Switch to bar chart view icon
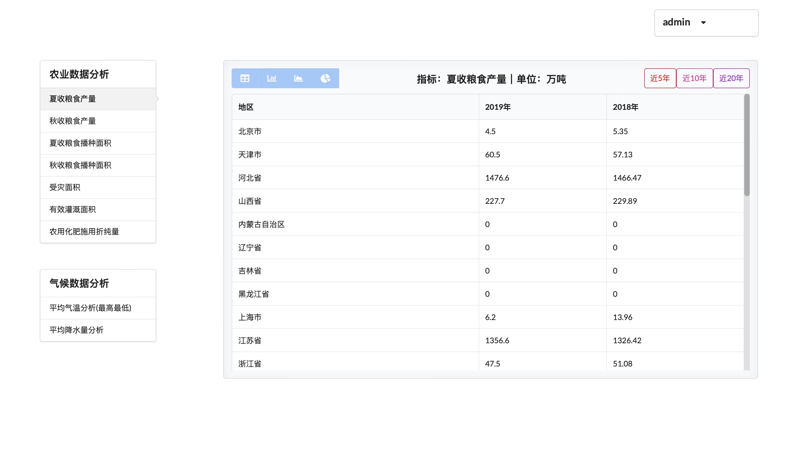The height and width of the screenshot is (468, 798). pos(272,78)
